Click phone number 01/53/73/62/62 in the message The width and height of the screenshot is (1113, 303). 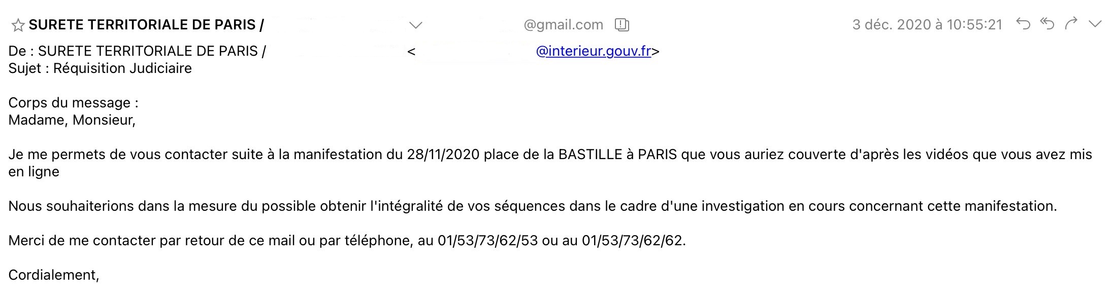(633, 240)
